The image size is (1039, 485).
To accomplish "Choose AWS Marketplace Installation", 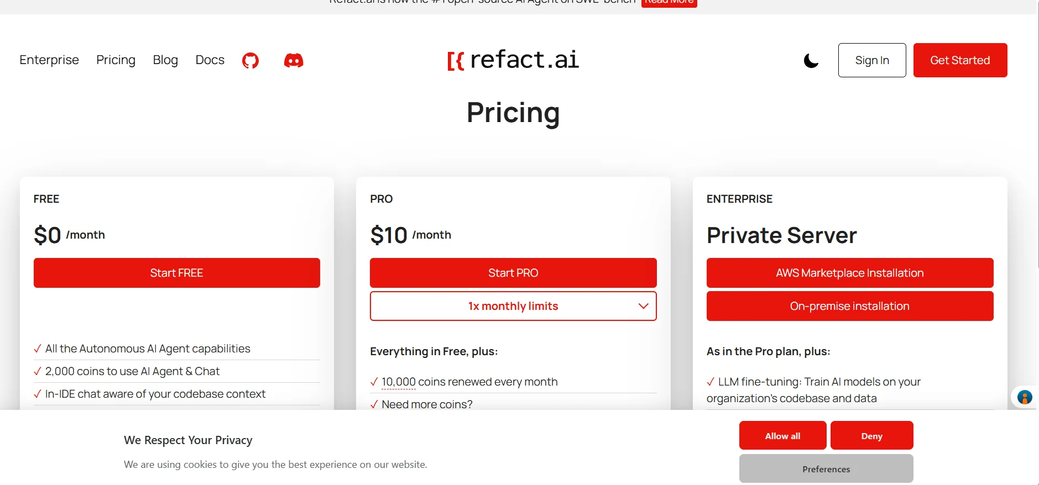I will (x=849, y=273).
